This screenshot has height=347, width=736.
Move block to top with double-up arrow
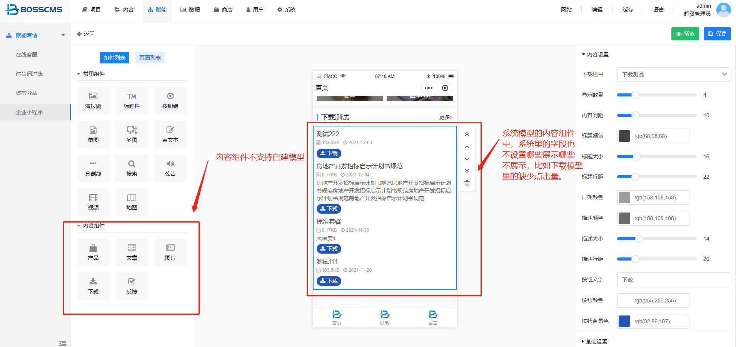point(467,134)
